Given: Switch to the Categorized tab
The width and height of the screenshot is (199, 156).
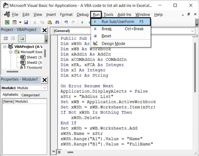Looking at the screenshot, I should tap(30, 95).
